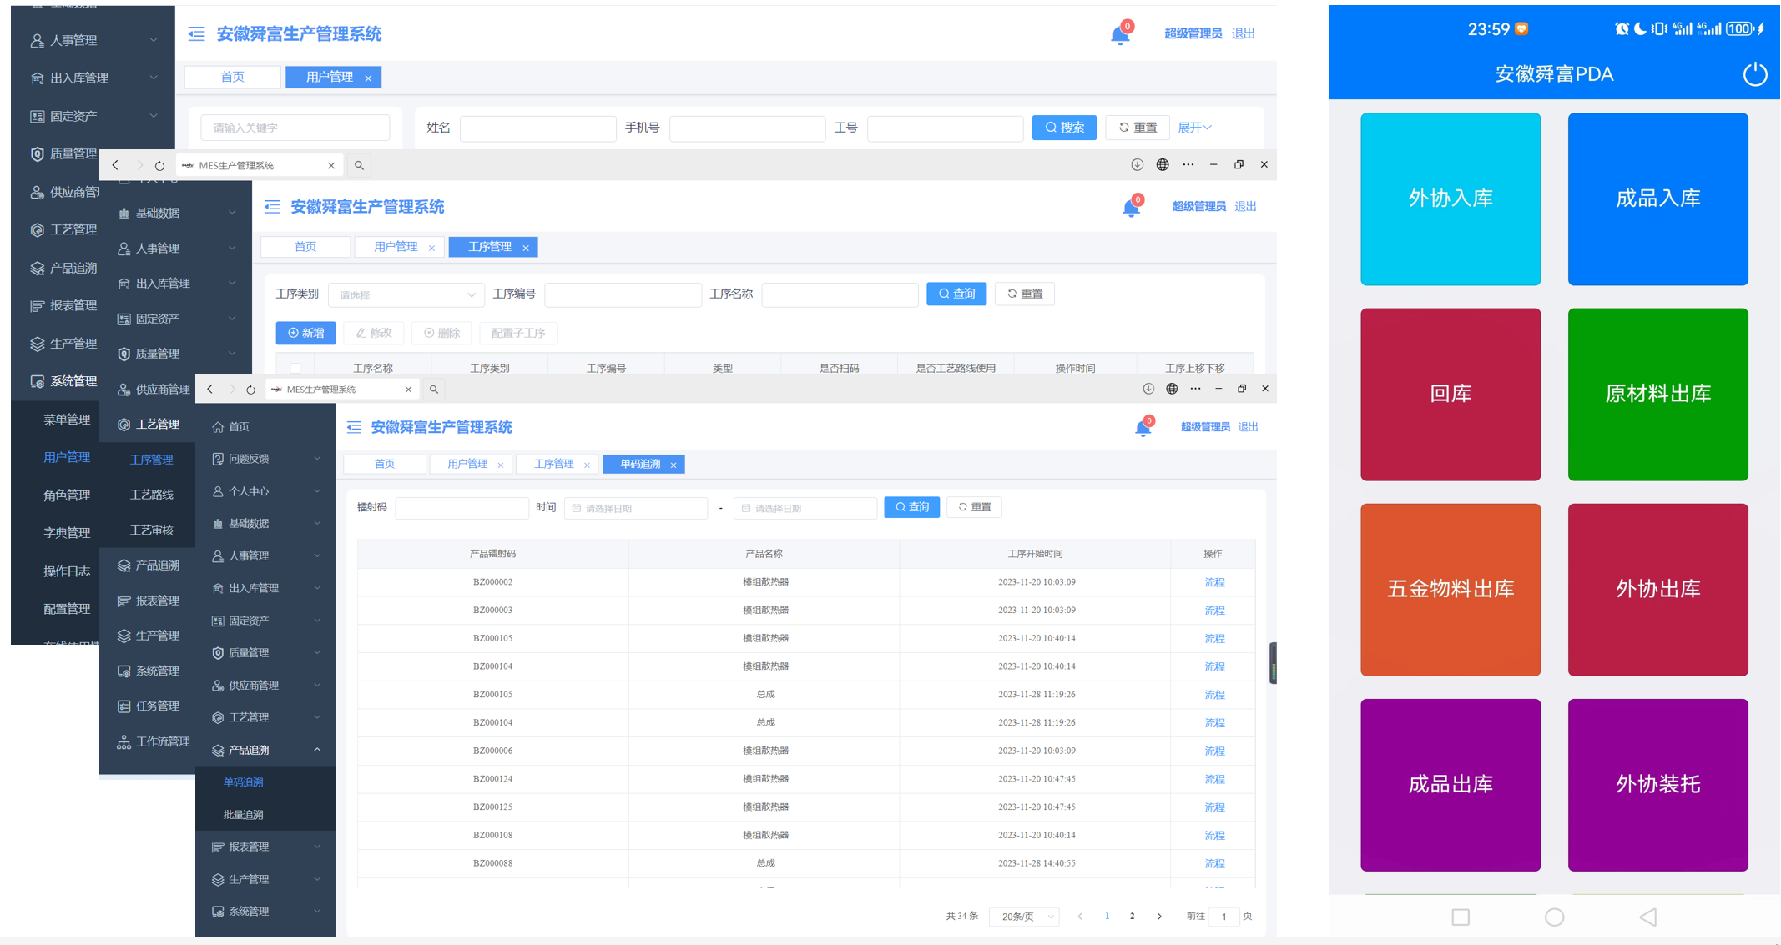This screenshot has width=1781, height=945.
Task: Switch to the 单码追溯 tab
Action: [641, 465]
